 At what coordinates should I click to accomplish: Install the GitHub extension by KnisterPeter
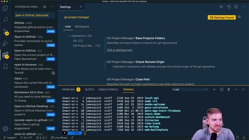51,31
